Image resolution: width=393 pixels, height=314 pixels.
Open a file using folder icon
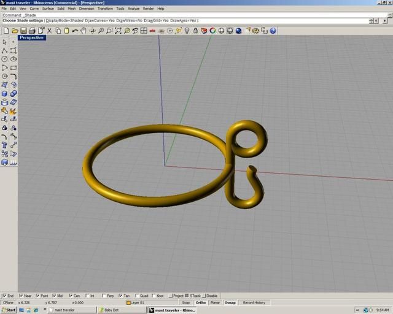tap(15, 31)
